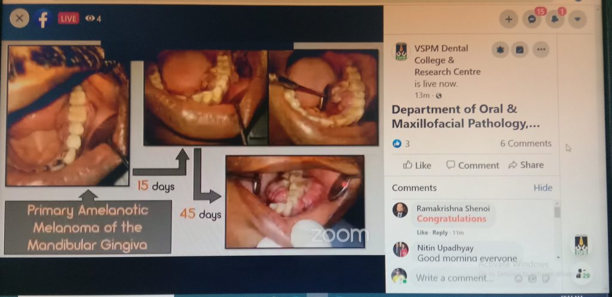Add a sticker to the comment

[x=546, y=279]
